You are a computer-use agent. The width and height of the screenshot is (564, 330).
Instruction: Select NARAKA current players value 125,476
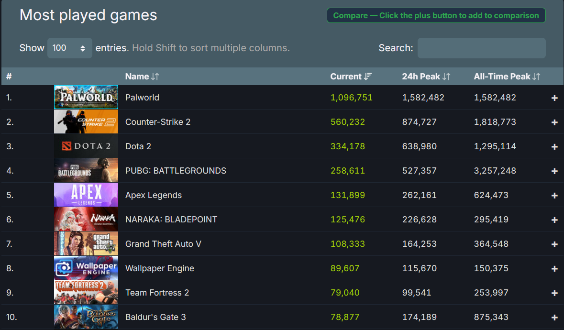click(347, 220)
